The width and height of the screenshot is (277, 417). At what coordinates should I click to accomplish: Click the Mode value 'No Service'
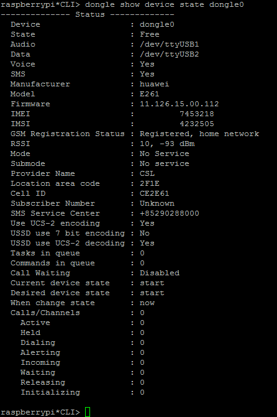165,154
